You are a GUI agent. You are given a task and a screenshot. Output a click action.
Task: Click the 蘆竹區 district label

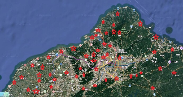coord(70,57)
